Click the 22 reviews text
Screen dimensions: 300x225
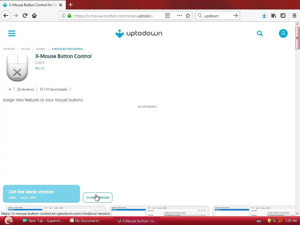(25, 89)
